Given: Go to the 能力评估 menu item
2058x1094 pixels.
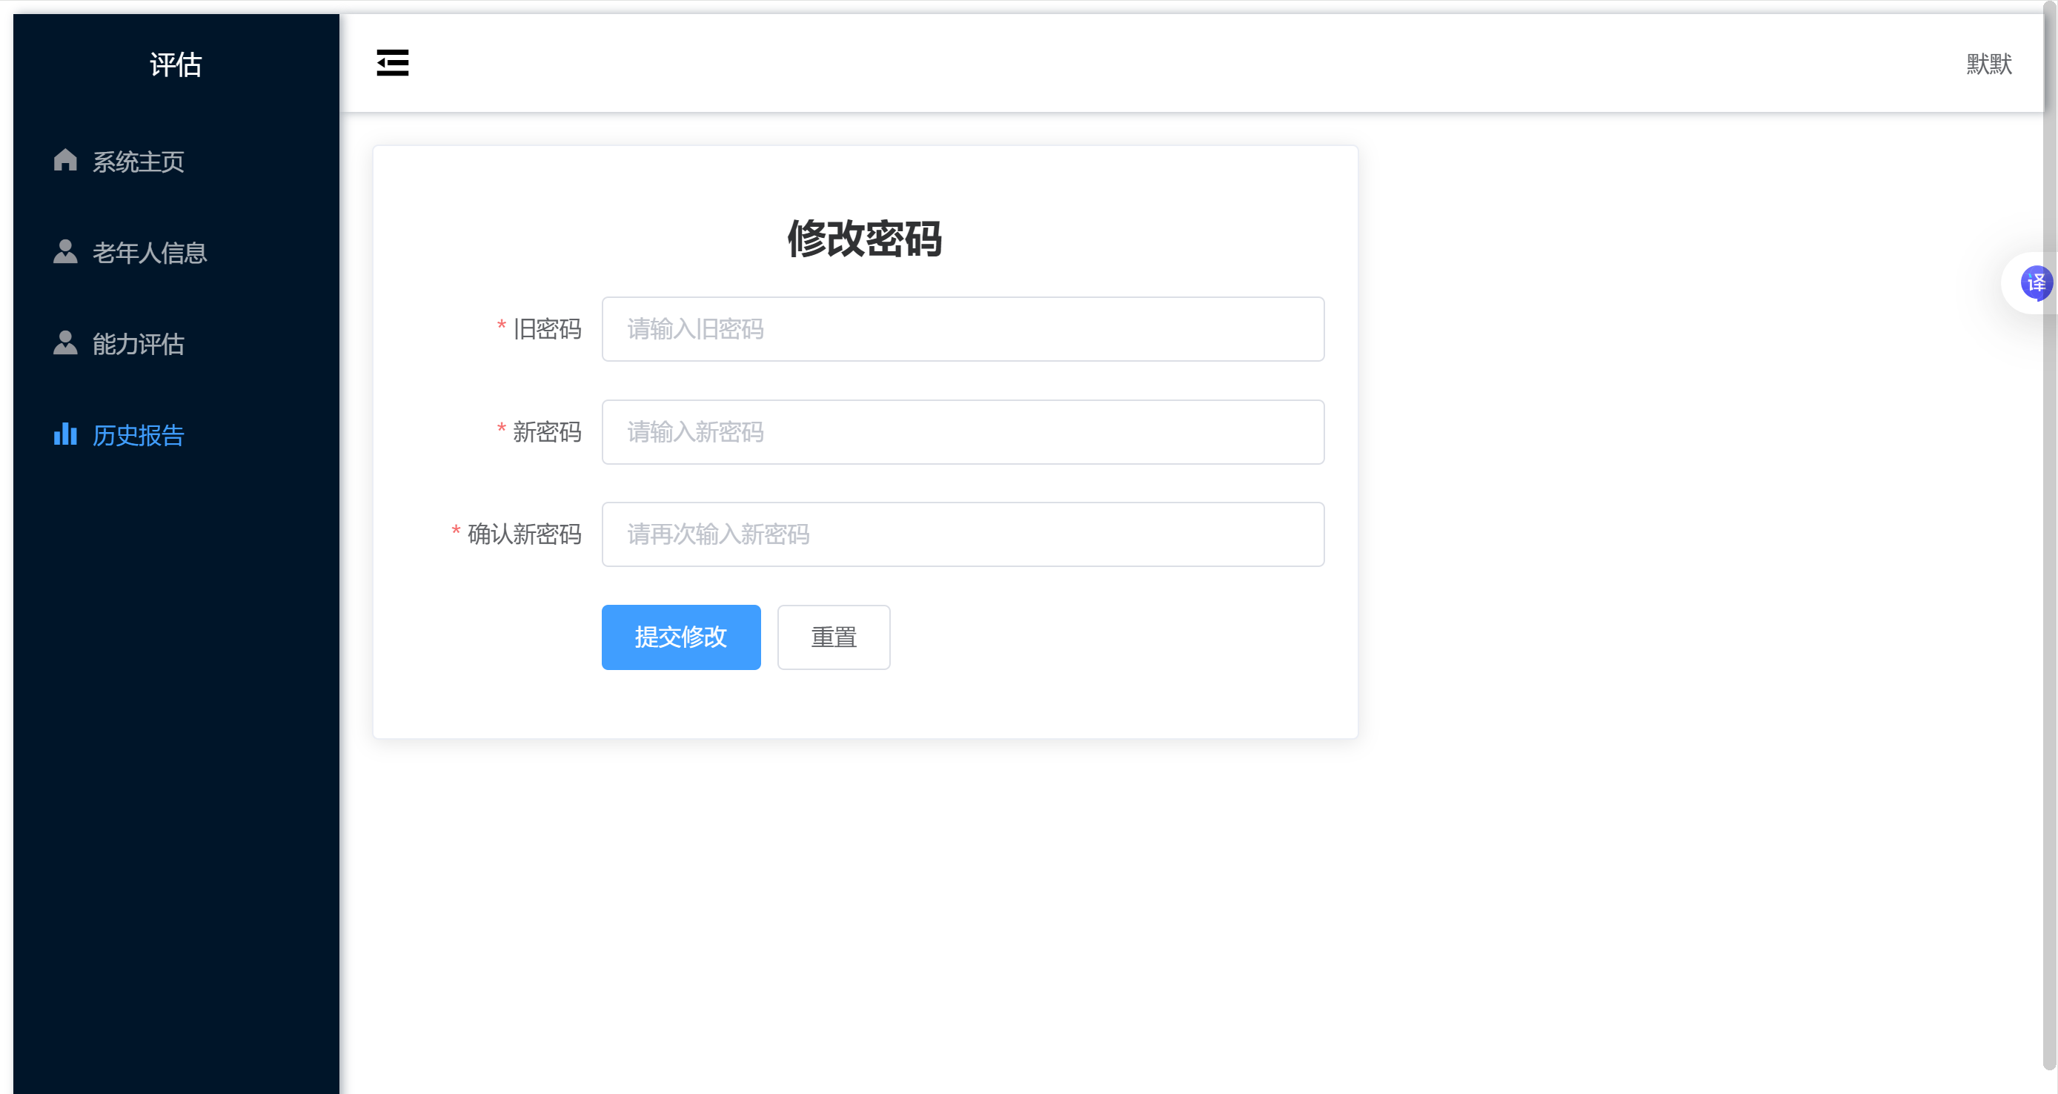Looking at the screenshot, I should (138, 344).
